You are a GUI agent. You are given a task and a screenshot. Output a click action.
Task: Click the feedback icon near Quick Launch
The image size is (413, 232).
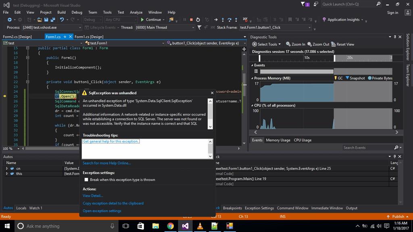(316, 4)
